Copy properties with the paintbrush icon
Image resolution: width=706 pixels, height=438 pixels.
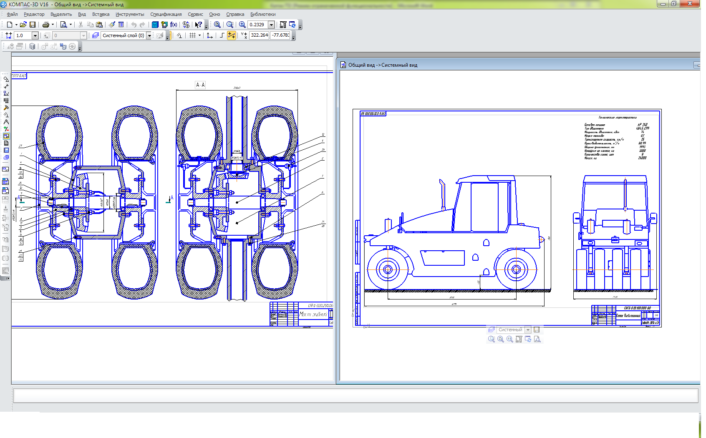tap(112, 25)
